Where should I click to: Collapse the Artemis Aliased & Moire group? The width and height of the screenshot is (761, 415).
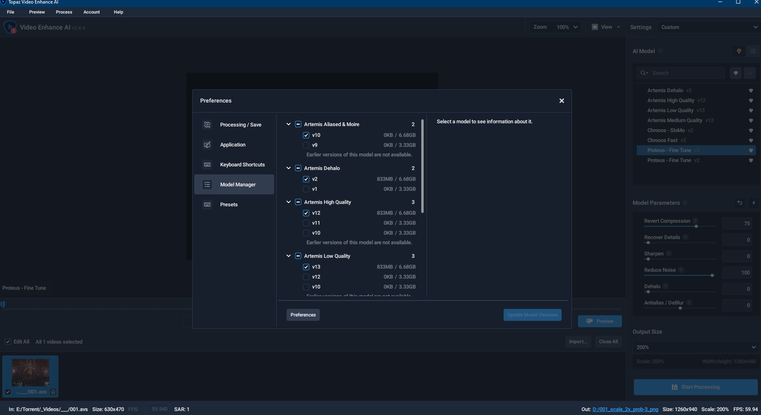tap(289, 125)
